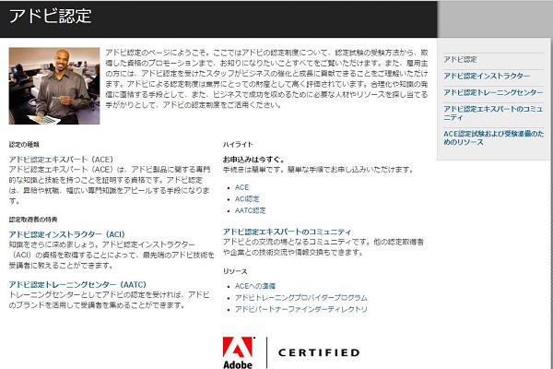Click the アドビ認定エキスパート（ACE） heading link
This screenshot has height=369, width=553.
(x=61, y=160)
